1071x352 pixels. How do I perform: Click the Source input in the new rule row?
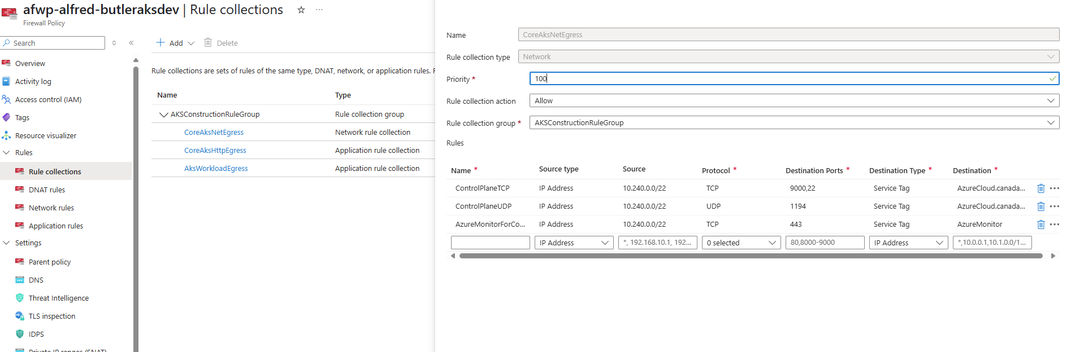[x=658, y=243]
